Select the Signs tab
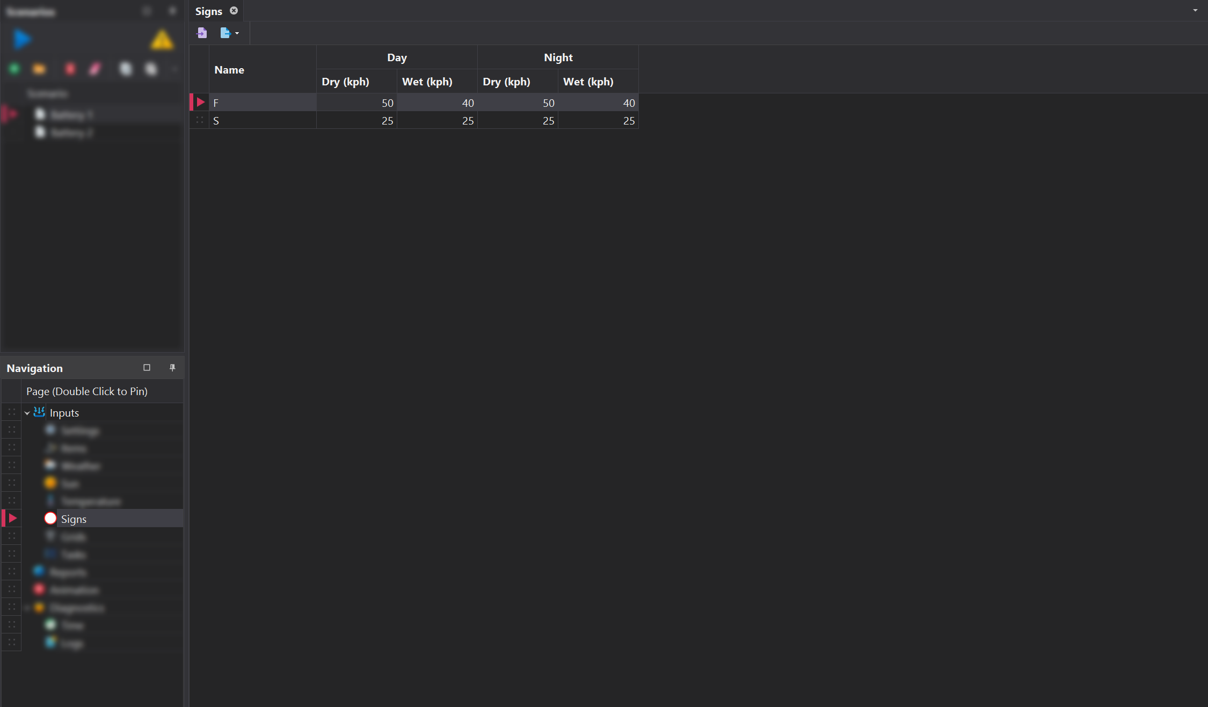 [209, 10]
